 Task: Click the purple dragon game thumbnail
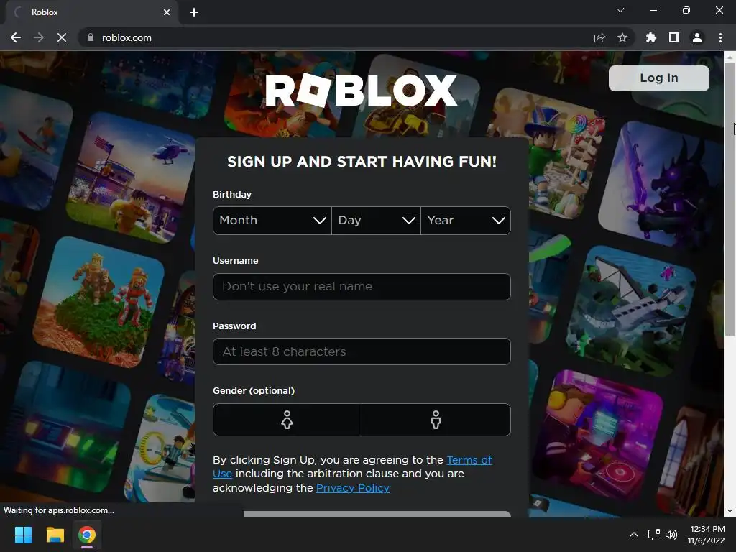pos(662,185)
